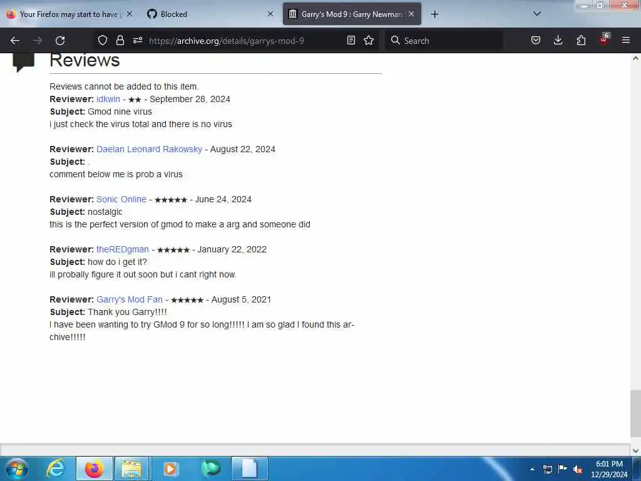Bookmark this page with the star icon
The height and width of the screenshot is (481, 641).
pyautogui.click(x=369, y=40)
